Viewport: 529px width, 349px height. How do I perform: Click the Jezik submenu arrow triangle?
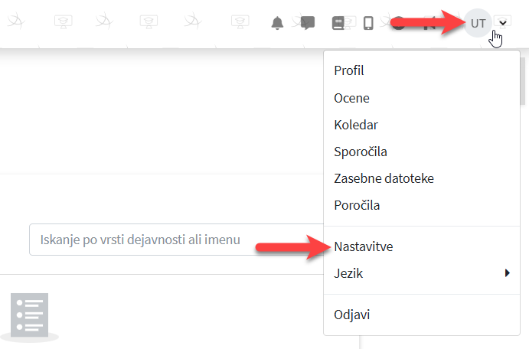[507, 273]
